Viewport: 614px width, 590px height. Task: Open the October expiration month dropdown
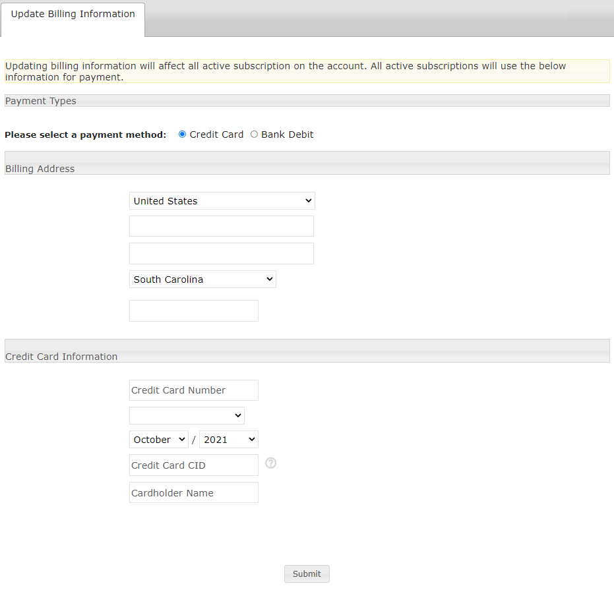158,440
